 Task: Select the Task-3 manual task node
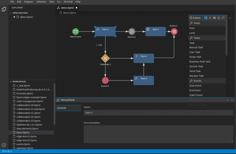coord(144,80)
